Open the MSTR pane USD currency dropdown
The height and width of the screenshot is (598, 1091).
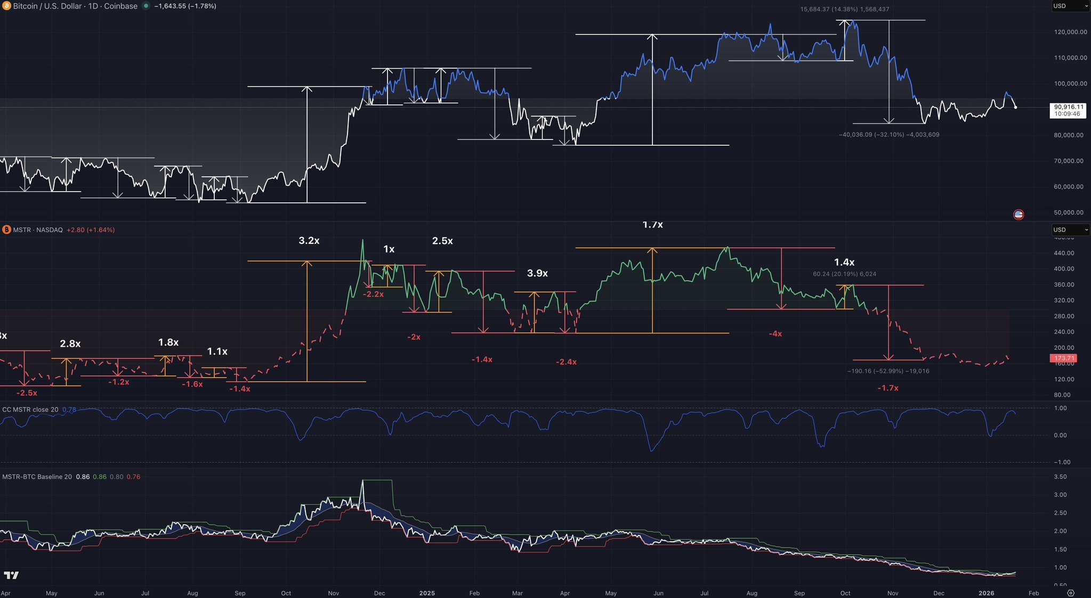click(x=1070, y=230)
